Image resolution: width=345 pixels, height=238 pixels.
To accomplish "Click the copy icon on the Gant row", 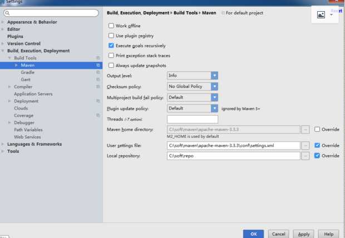I will 98,80.
